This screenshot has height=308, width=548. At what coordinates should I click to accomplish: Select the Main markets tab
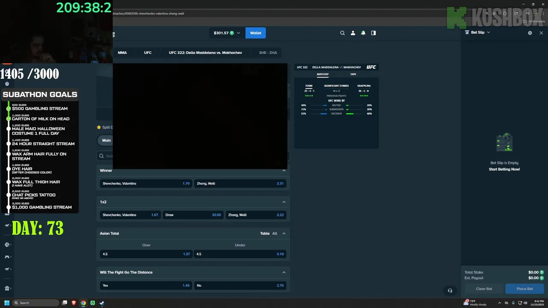106,140
